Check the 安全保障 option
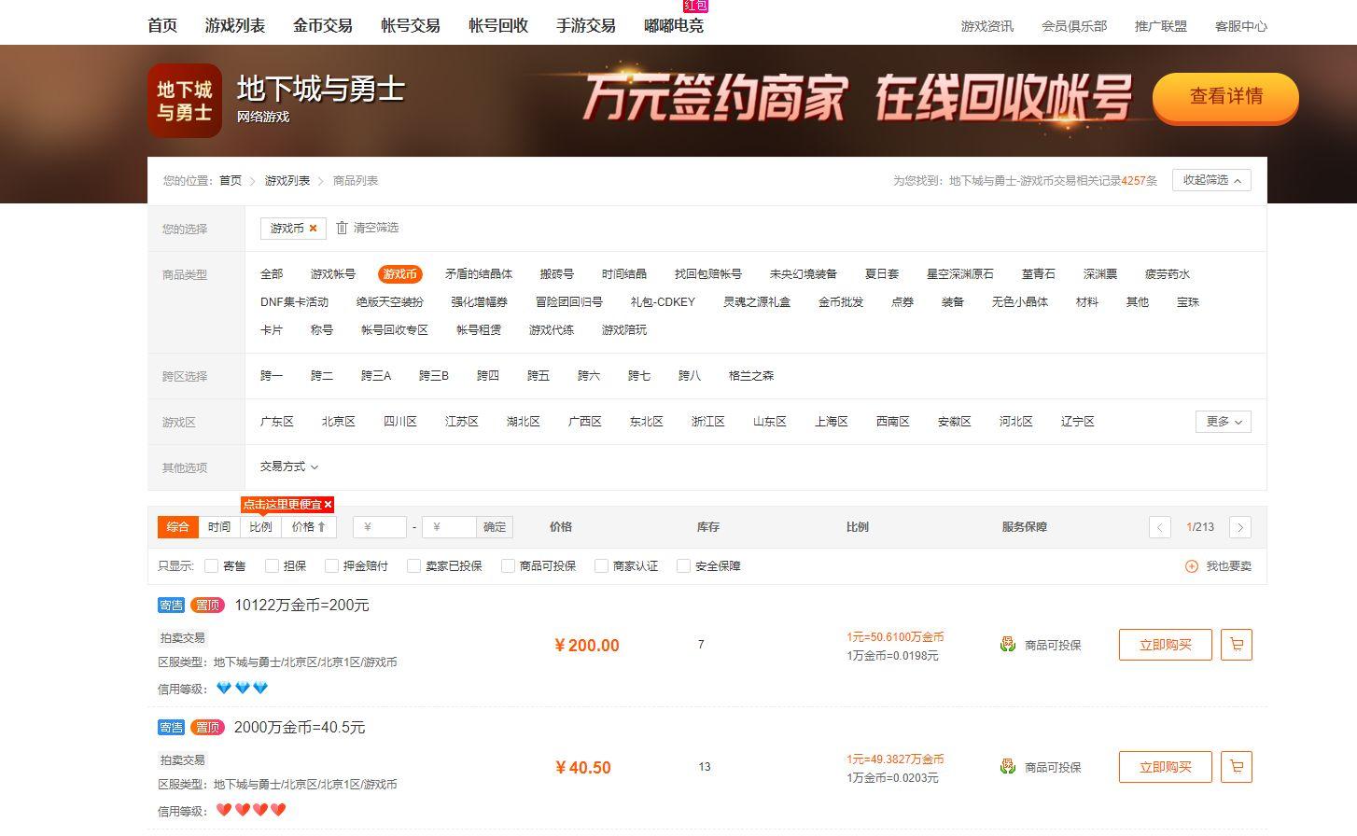 click(x=683, y=565)
